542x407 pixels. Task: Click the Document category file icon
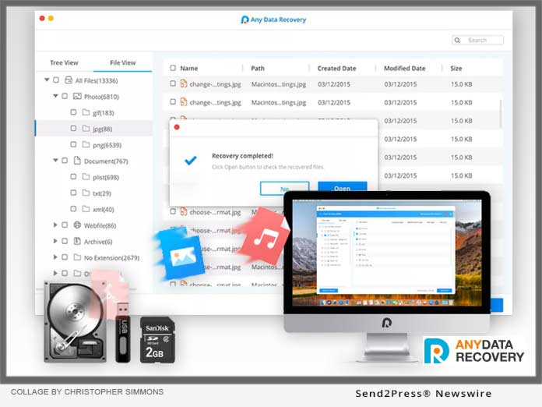point(77,161)
